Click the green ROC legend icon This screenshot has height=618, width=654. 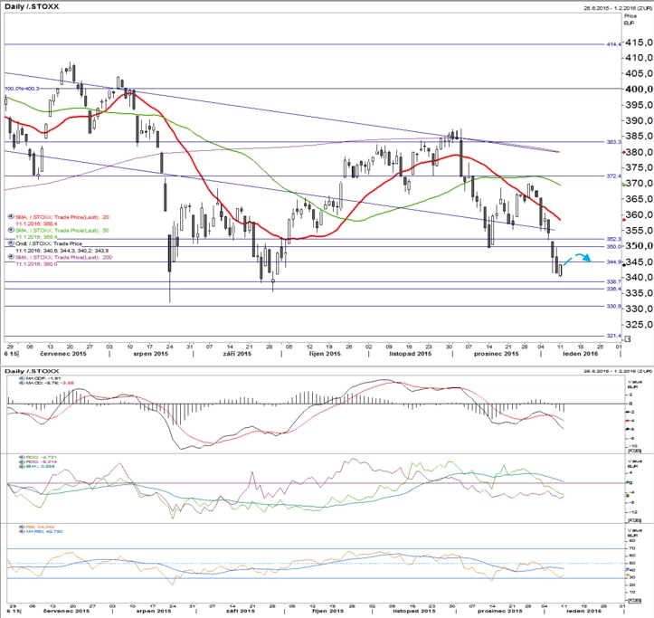22,457
